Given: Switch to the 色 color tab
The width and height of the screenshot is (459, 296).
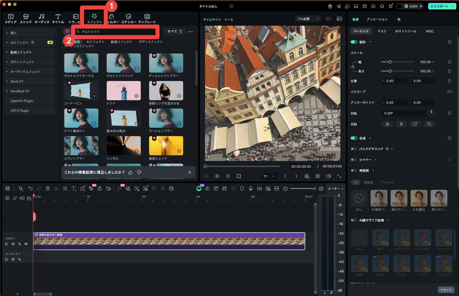Looking at the screenshot, I should pos(399,19).
